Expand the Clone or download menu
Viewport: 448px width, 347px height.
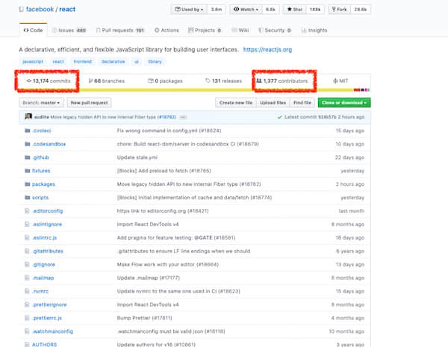[344, 102]
